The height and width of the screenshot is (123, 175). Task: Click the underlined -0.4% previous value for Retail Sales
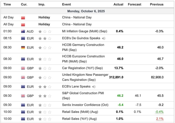point(159,112)
